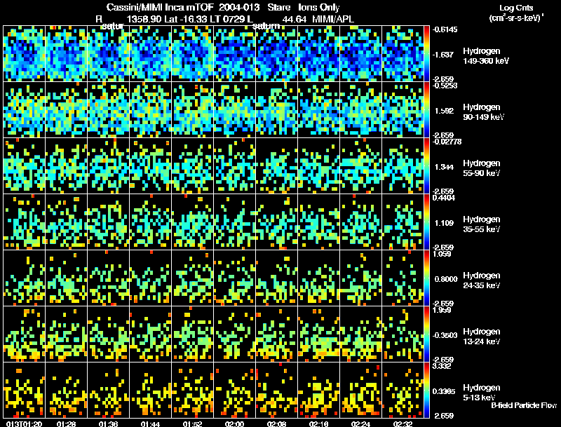The width and height of the screenshot is (561, 427).
Task: Click the 'Log Cnts' colorbar heading
Action: click(x=516, y=8)
